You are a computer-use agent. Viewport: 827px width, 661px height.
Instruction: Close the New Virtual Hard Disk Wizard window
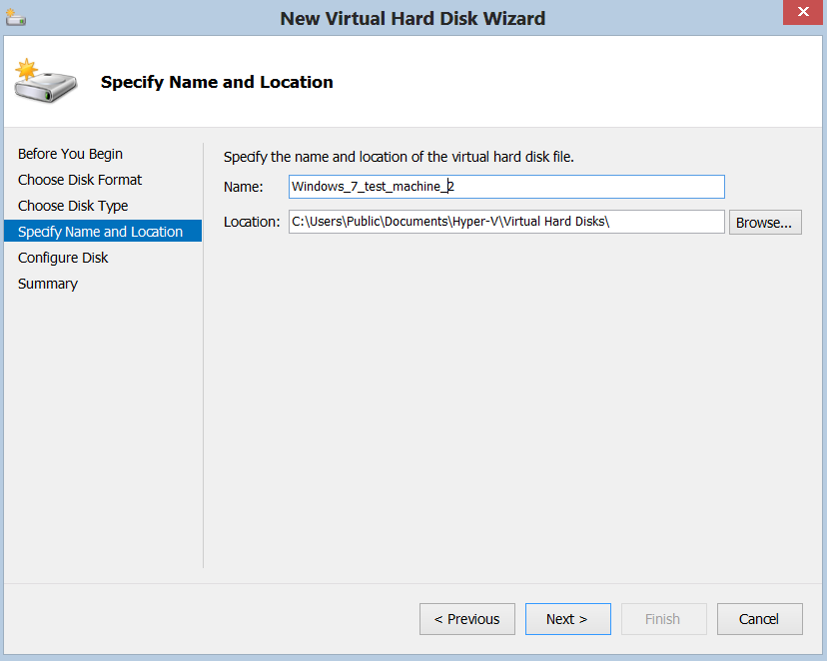802,12
